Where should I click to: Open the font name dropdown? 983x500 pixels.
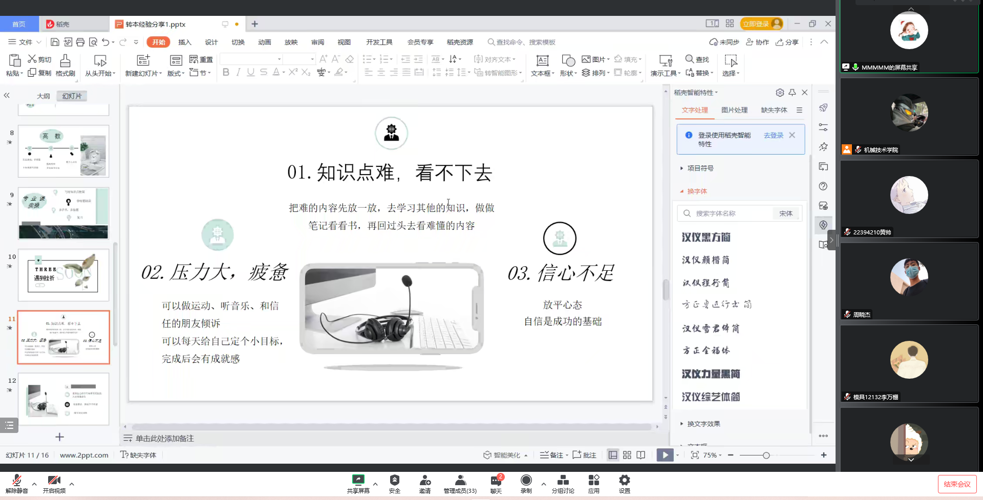point(279,59)
